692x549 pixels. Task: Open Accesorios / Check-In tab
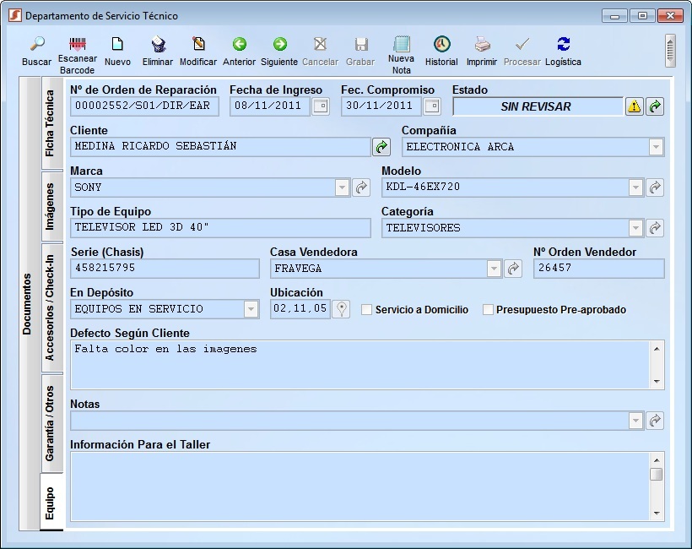51,307
